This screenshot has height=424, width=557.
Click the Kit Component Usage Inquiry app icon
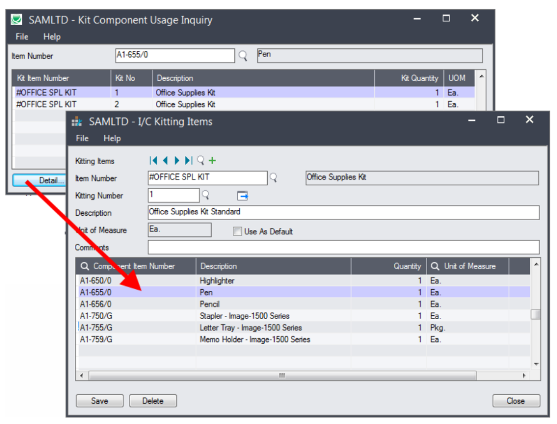coord(16,19)
